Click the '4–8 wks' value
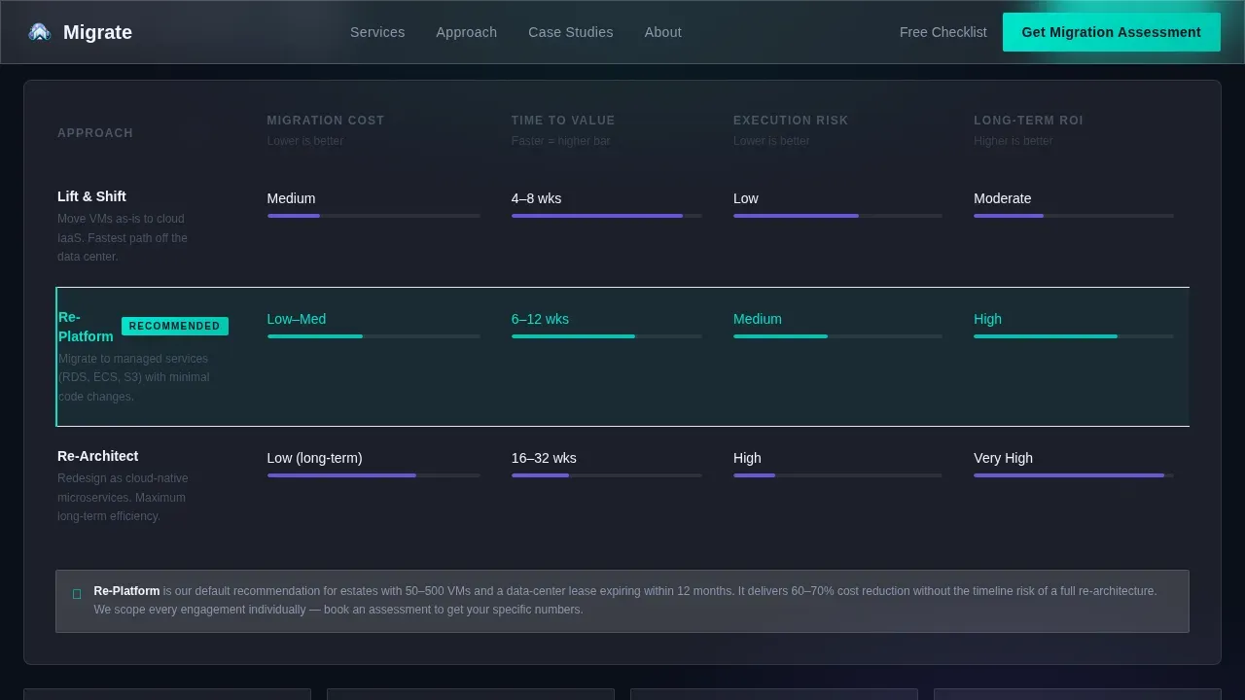1245x700 pixels. pos(536,198)
